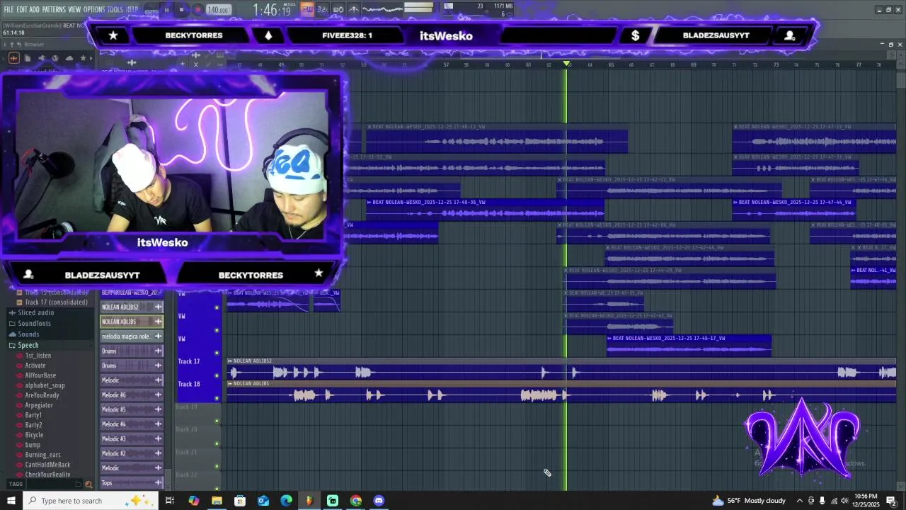Viewport: 906px width, 510px height.
Task: Select NOLEAN ADLIBS in the picker
Action: point(132,322)
